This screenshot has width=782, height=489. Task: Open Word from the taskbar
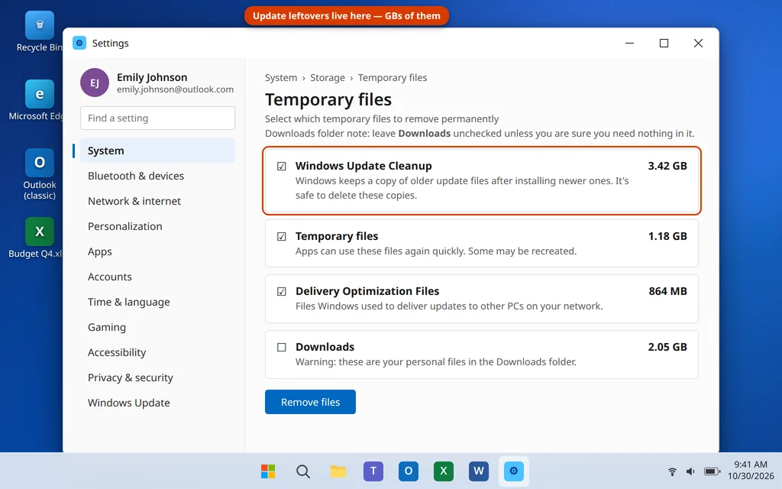tap(479, 471)
